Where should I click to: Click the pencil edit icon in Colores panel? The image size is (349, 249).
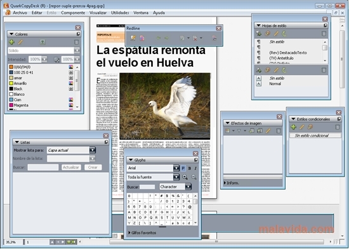[x=20, y=42]
